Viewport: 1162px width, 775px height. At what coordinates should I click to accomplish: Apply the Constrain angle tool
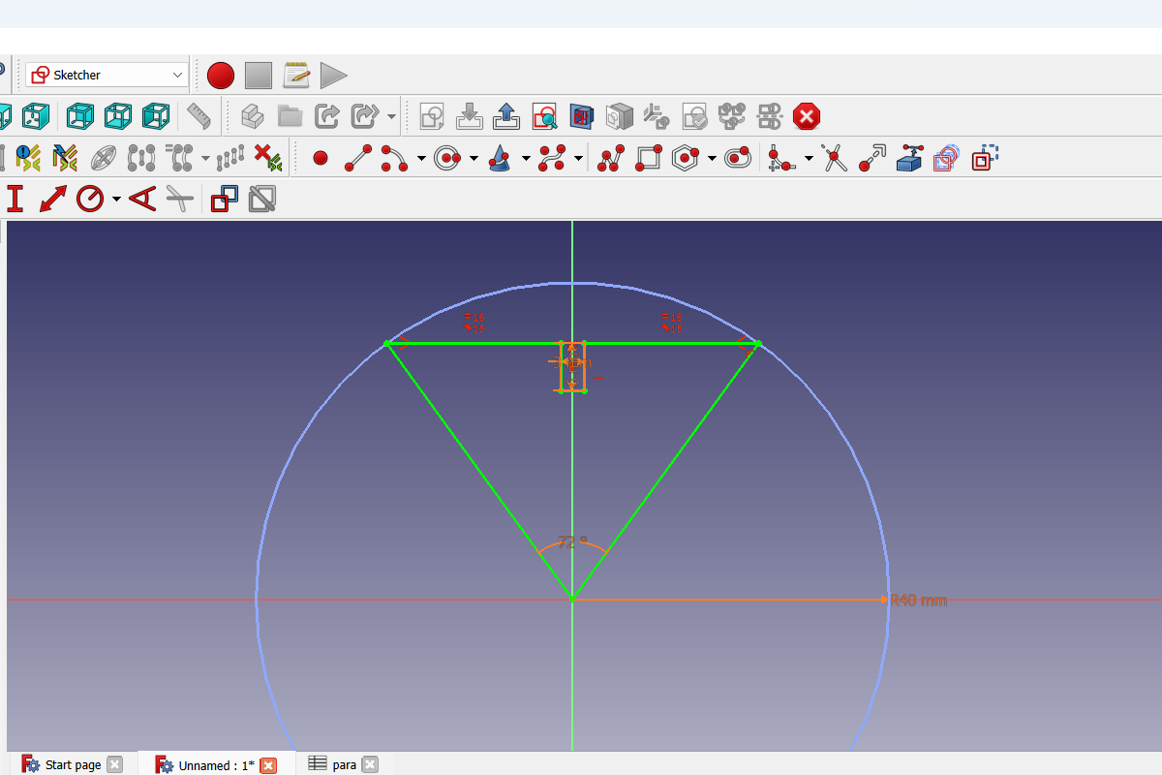point(143,199)
